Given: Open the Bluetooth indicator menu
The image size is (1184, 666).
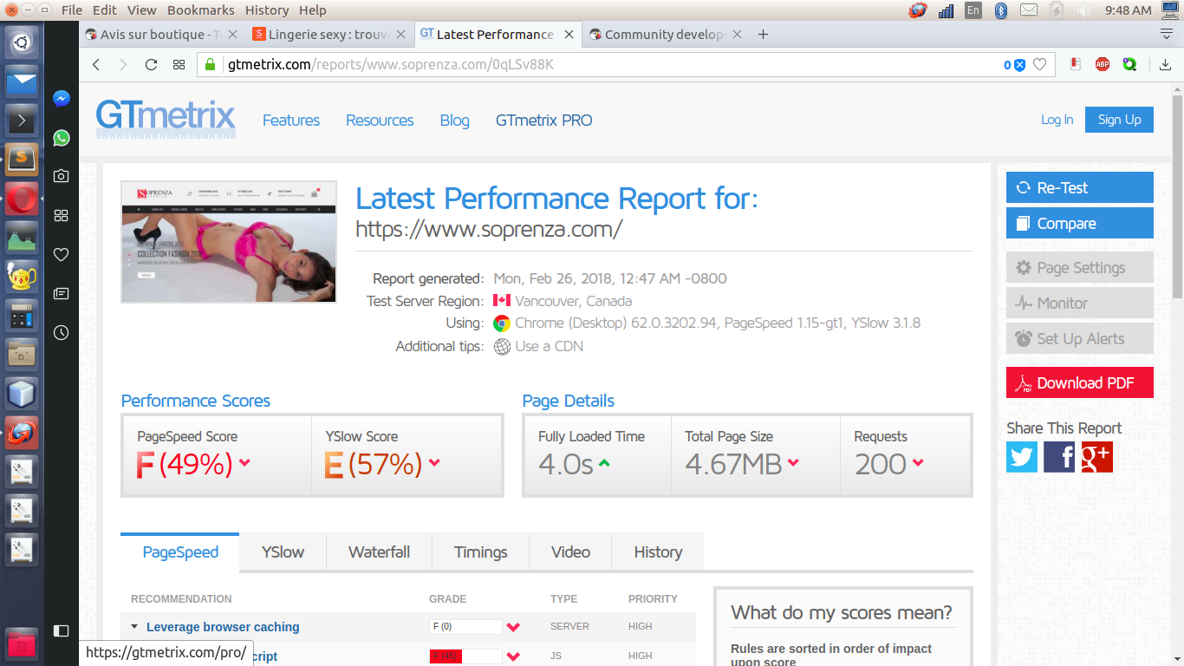Looking at the screenshot, I should (1000, 10).
